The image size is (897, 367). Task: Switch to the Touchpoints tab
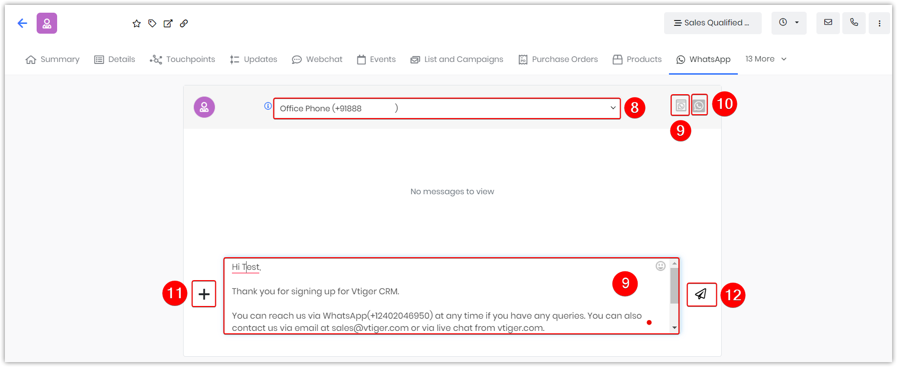[x=183, y=59]
